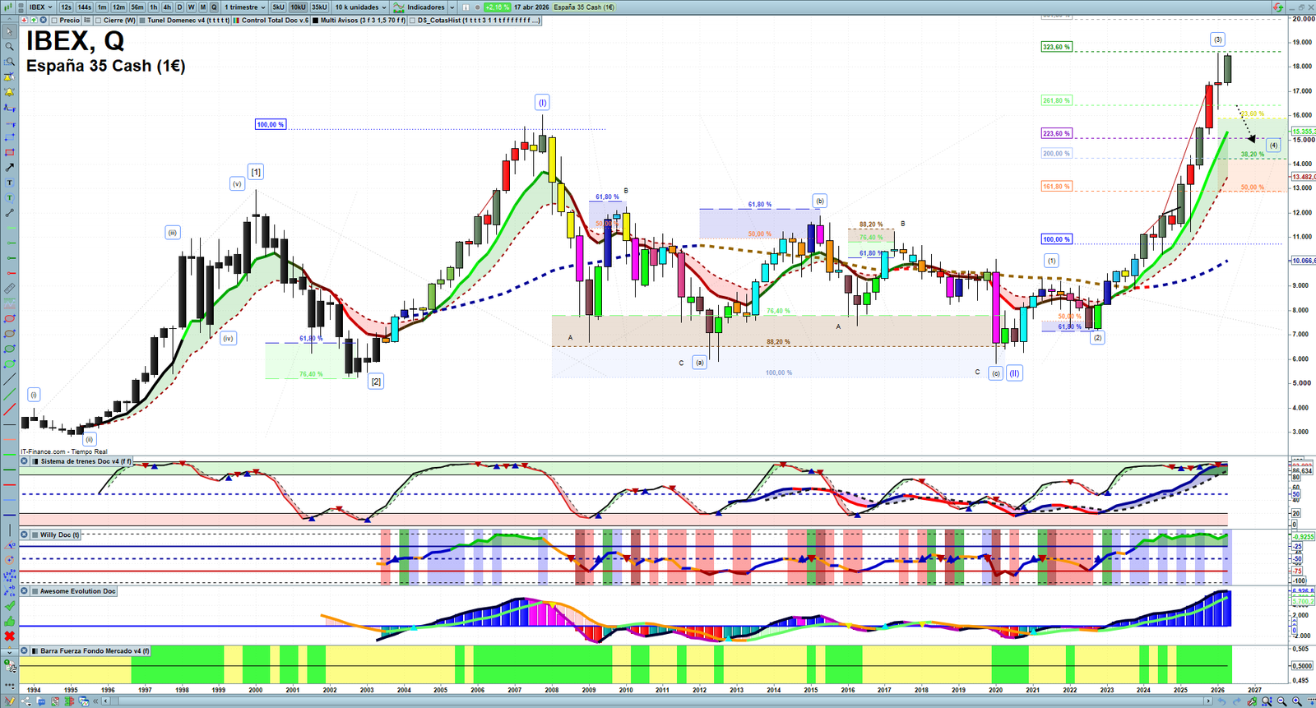Click the red X delete objects icon
The height and width of the screenshot is (708, 1316).
pos(9,636)
